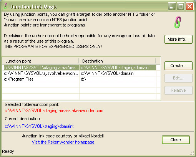This screenshot has height=157, width=196.
Task: Click destination c:\WINNT\SYSVOL\staging\domaint cell
Action: pyautogui.click(x=118, y=68)
